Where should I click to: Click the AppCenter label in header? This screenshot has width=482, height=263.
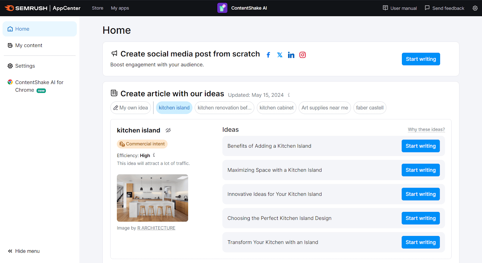pos(67,8)
